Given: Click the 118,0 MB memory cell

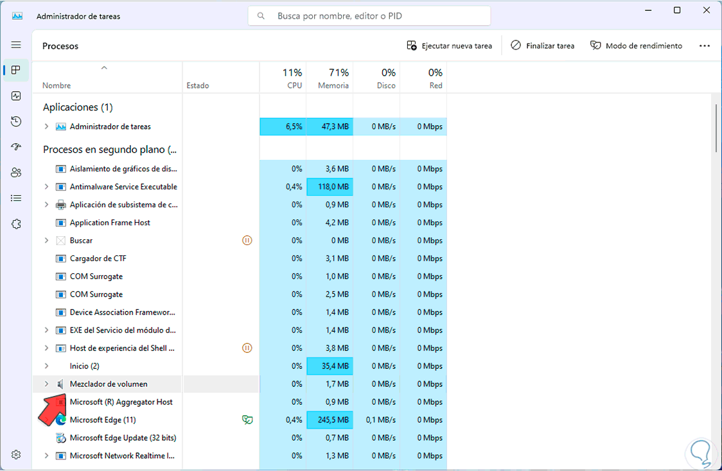Looking at the screenshot, I should point(330,187).
